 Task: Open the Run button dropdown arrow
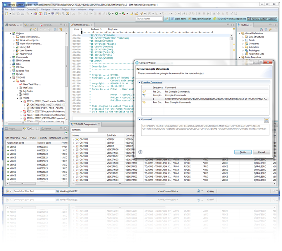pos(120,14)
